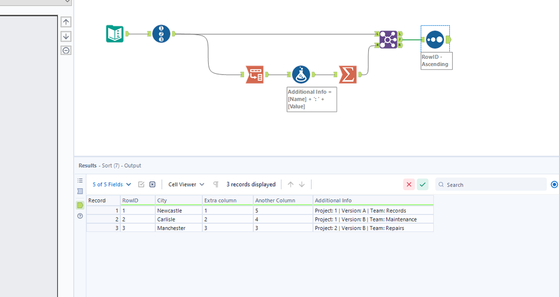Open the 5 of 5 Fields dropdown
The width and height of the screenshot is (559, 297).
[111, 185]
